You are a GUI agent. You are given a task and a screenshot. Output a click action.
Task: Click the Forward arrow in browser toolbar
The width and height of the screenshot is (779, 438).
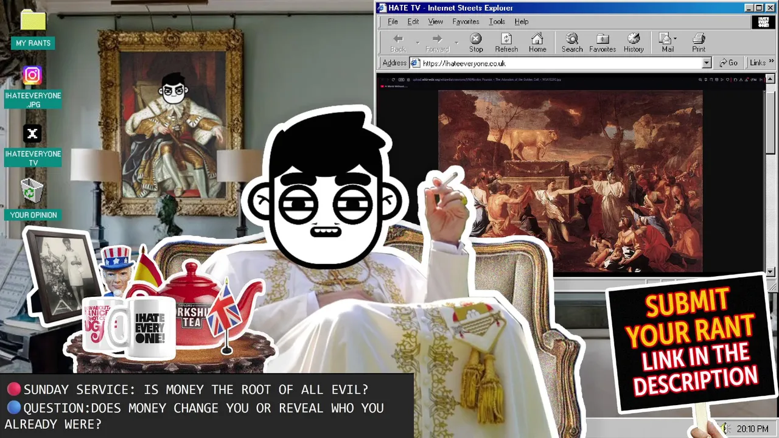(437, 43)
